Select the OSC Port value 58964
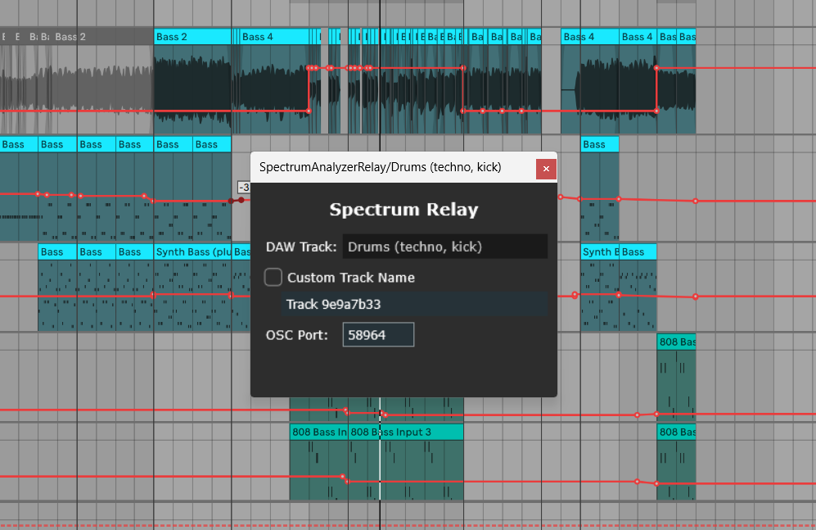 click(378, 334)
